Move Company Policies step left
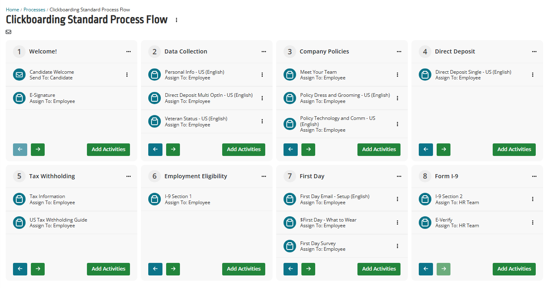This screenshot has height=288, width=552. [290, 149]
